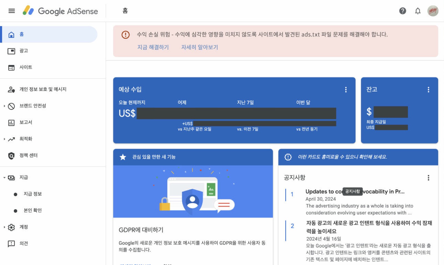Image resolution: width=444 pixels, height=265 pixels.
Task: Select the 홈 home icon in sidebar
Action: click(11, 35)
